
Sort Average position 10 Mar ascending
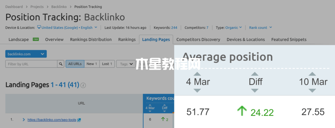coord(312,74)
